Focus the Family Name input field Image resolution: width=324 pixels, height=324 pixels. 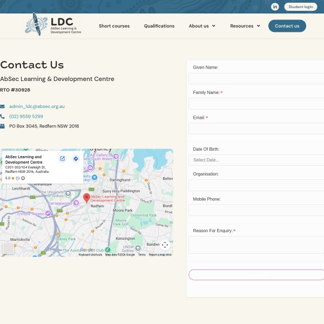pyautogui.click(x=256, y=103)
